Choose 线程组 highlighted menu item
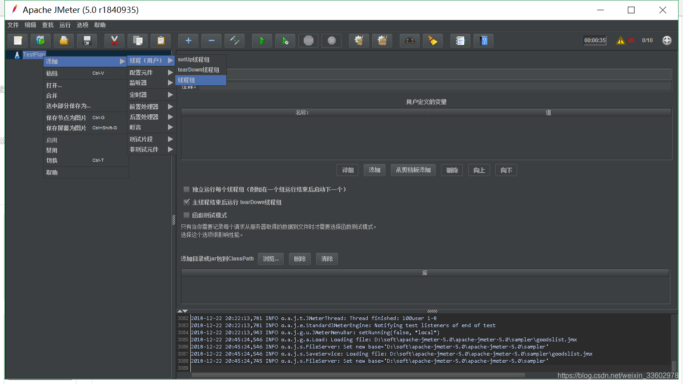683x384 pixels. [201, 80]
